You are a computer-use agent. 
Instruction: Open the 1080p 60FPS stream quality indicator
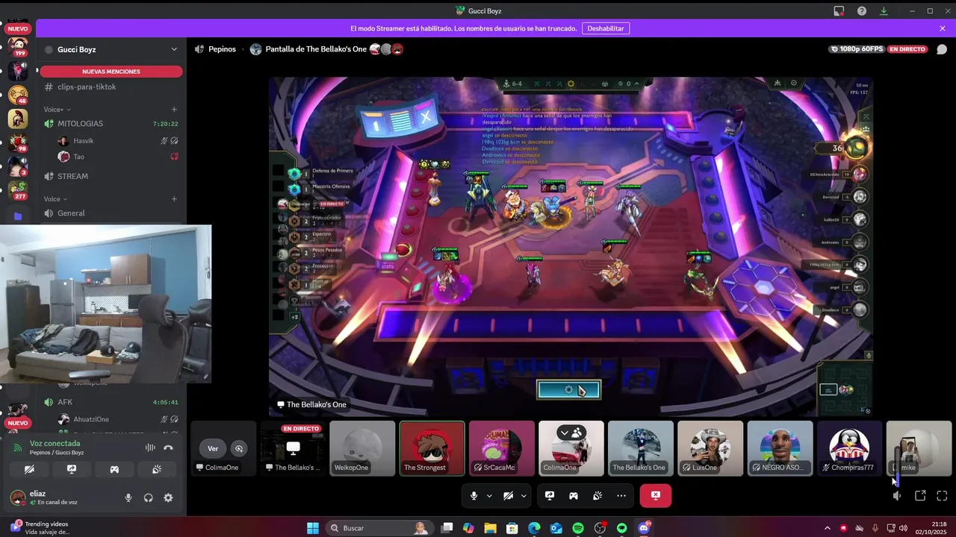pyautogui.click(x=856, y=49)
